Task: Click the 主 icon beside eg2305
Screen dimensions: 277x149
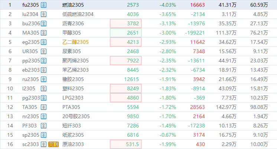Action: pos(44,42)
